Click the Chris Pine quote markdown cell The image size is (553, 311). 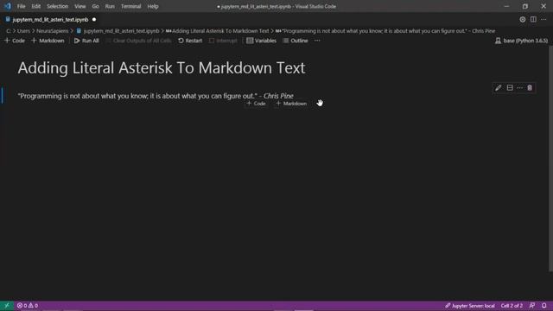pyautogui.click(x=156, y=96)
